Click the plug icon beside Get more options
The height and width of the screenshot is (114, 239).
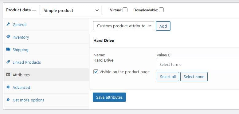8,100
